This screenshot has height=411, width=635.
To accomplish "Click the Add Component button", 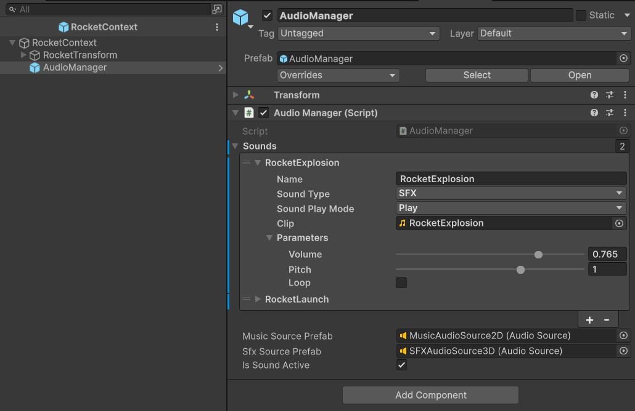I will click(430, 395).
